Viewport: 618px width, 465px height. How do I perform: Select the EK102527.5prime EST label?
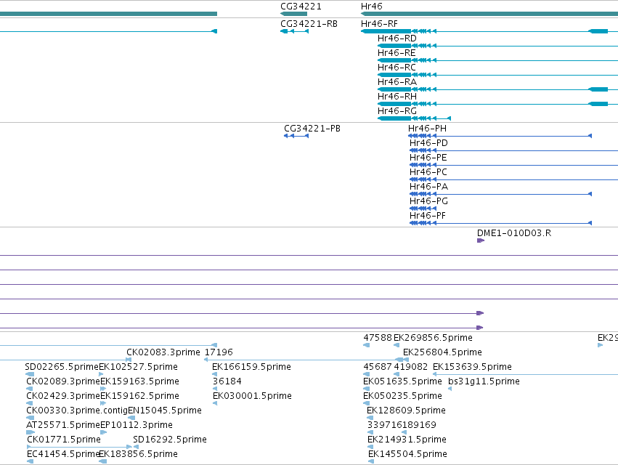[138, 367]
